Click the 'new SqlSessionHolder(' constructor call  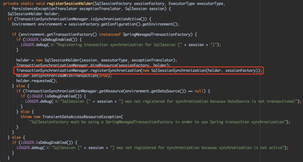[x=58, y=60]
